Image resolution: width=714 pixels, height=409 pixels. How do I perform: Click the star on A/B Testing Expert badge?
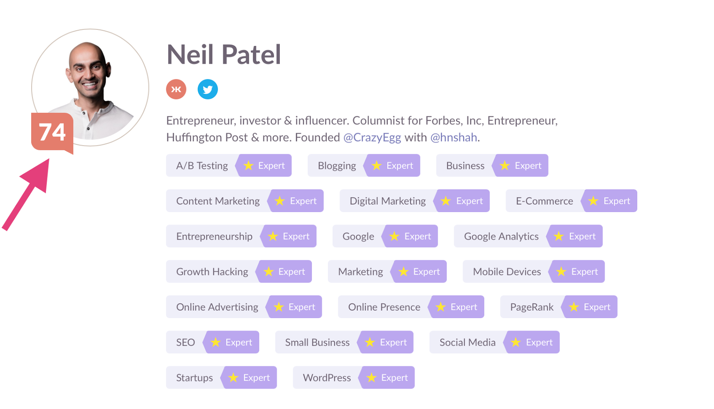point(249,166)
